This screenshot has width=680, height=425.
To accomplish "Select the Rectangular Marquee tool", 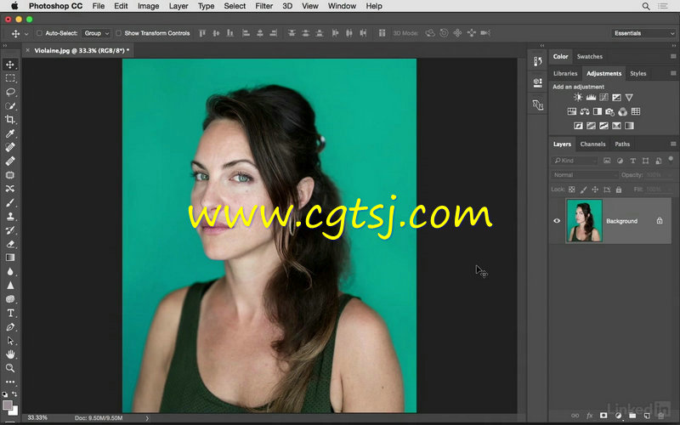I will click(10, 78).
